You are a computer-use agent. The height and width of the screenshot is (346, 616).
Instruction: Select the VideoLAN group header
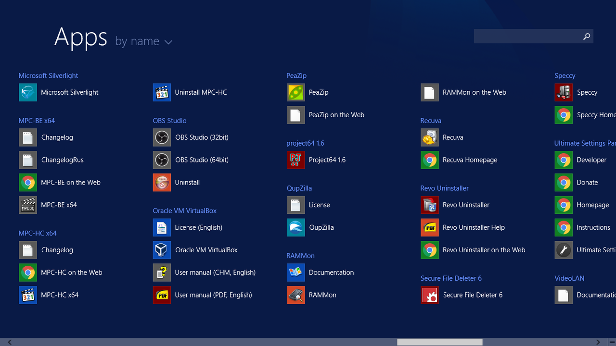coord(569,278)
